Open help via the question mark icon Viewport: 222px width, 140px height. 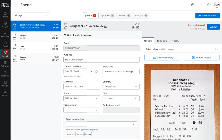tap(193, 5)
